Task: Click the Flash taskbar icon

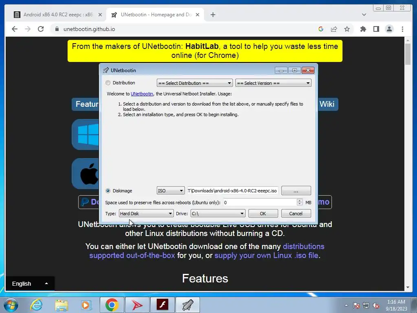Action: (x=162, y=305)
